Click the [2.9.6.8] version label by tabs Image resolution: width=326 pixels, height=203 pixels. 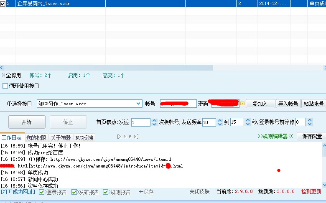pyautogui.click(x=128, y=137)
